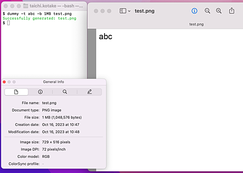
Task: Click the test.png Preview window title
Action: (x=144, y=11)
